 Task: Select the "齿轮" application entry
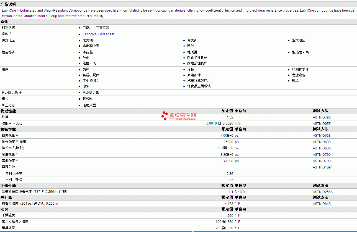[x=86, y=70]
